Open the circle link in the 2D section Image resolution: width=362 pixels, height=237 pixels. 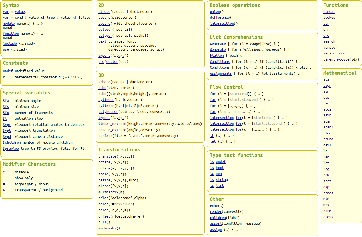click(104, 12)
